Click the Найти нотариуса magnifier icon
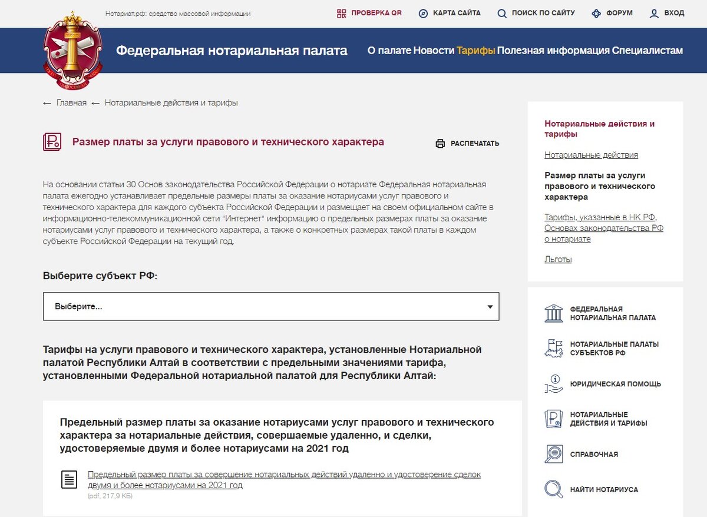This screenshot has width=707, height=517. coord(554,489)
